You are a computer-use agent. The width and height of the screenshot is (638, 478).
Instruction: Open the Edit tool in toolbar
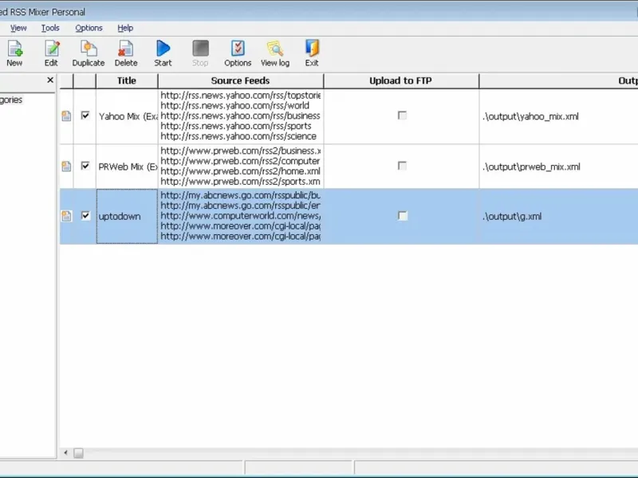coord(51,53)
